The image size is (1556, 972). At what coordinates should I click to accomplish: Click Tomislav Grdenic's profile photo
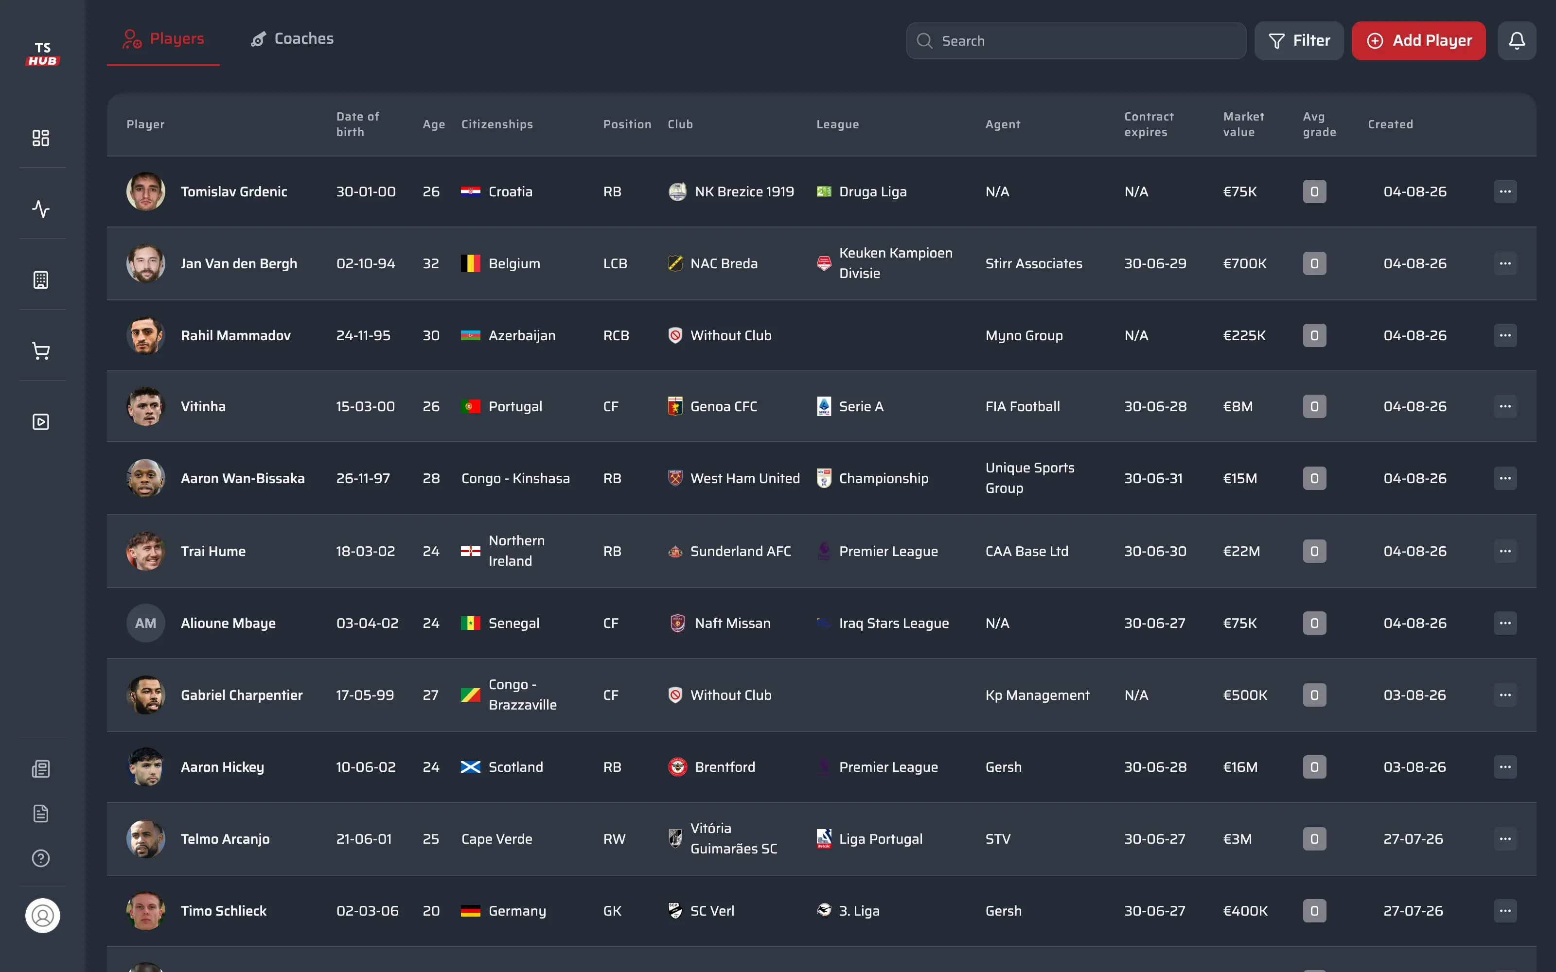pyautogui.click(x=146, y=191)
